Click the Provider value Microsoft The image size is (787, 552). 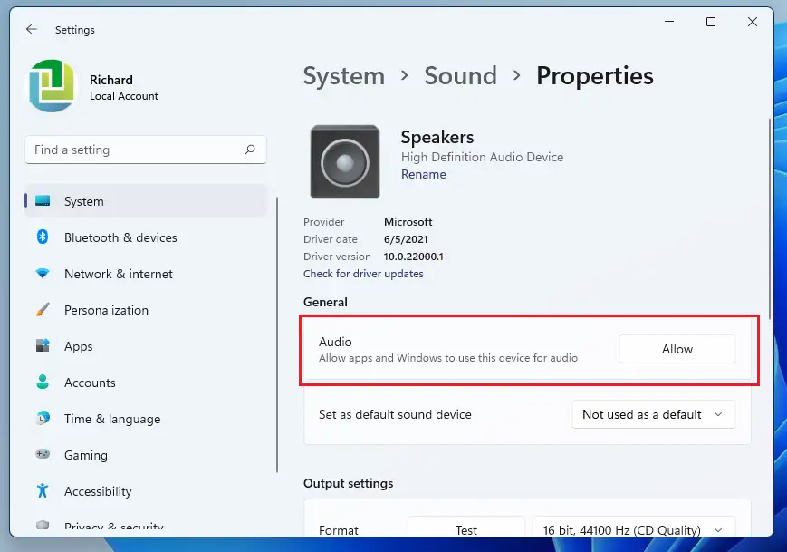point(408,222)
